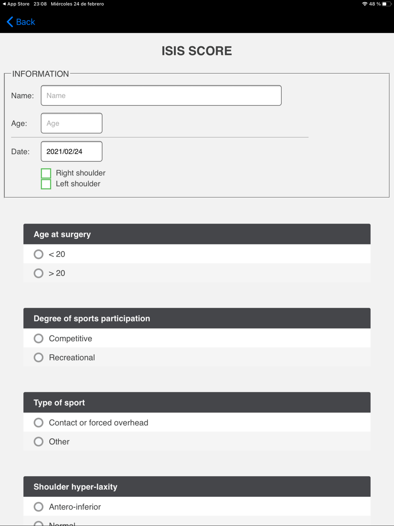The image size is (394, 526).
Task: Tap the Wi-Fi status icon
Action: tap(364, 4)
